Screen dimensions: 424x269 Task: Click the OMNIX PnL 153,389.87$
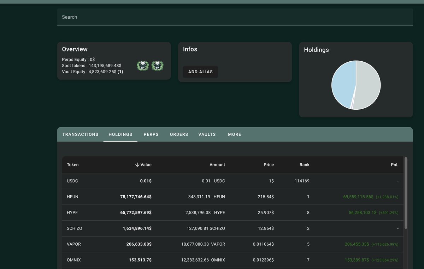(357, 260)
